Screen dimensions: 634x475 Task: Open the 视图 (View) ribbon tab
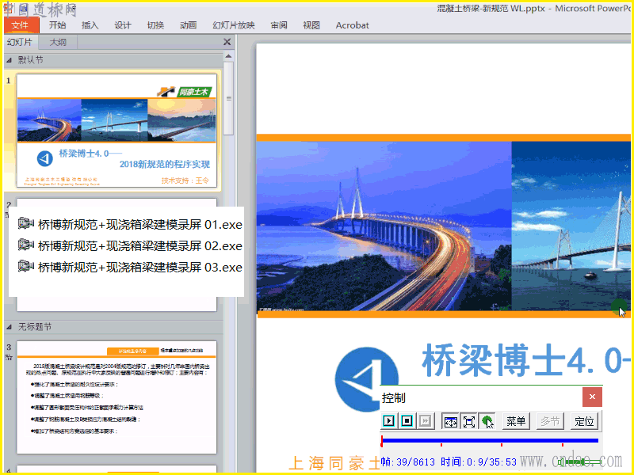pos(311,25)
